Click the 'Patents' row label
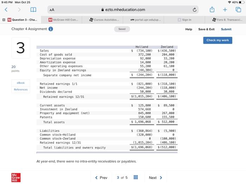 (46, 117)
